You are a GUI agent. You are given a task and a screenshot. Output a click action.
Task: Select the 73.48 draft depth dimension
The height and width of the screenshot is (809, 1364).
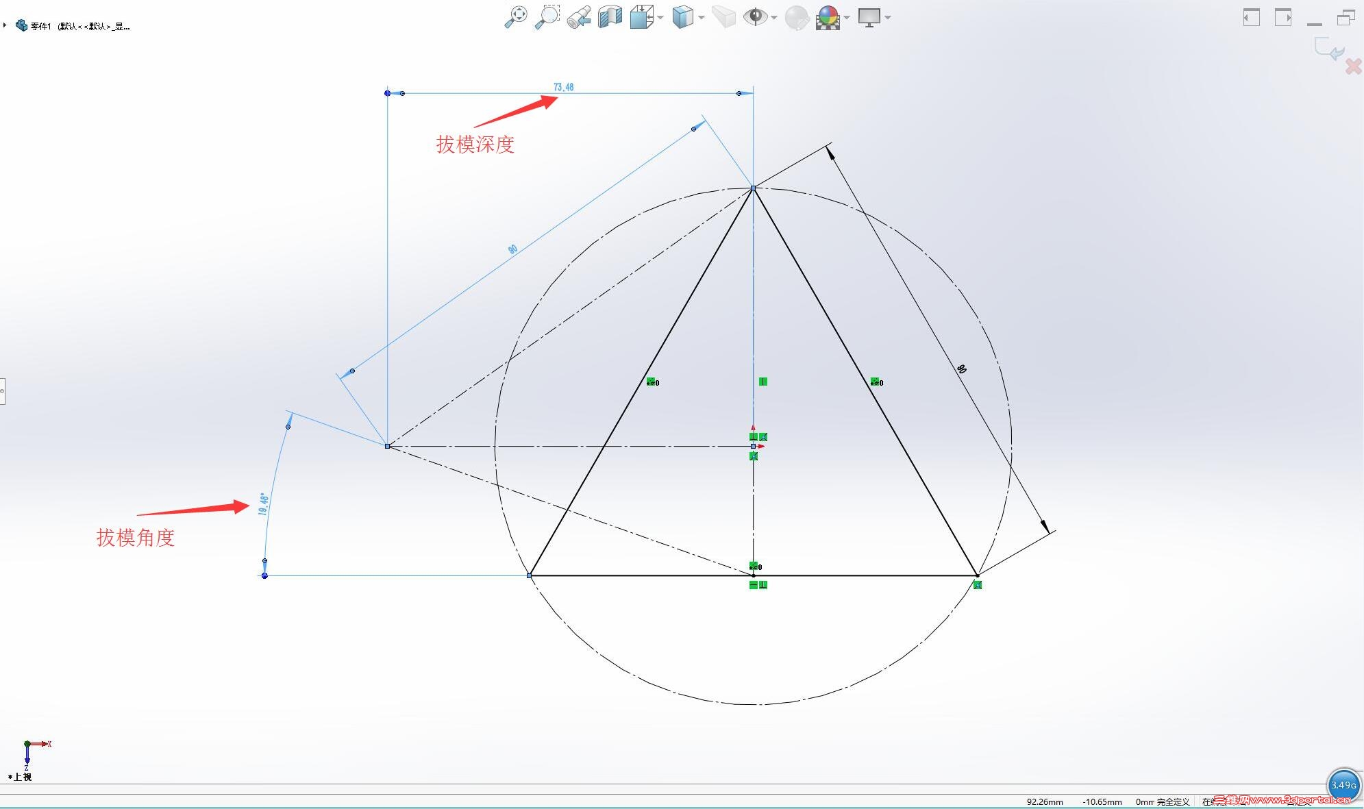[x=563, y=87]
